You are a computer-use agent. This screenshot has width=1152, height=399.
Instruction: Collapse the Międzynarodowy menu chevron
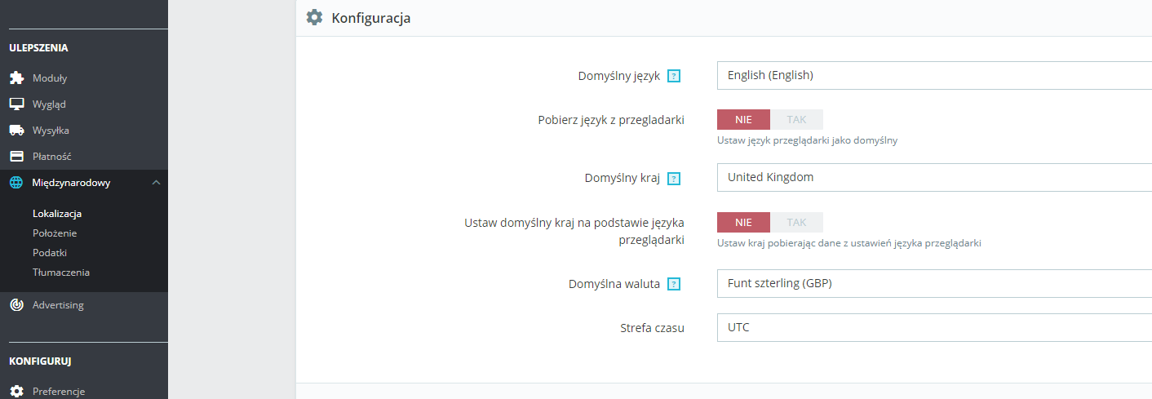coord(157,183)
